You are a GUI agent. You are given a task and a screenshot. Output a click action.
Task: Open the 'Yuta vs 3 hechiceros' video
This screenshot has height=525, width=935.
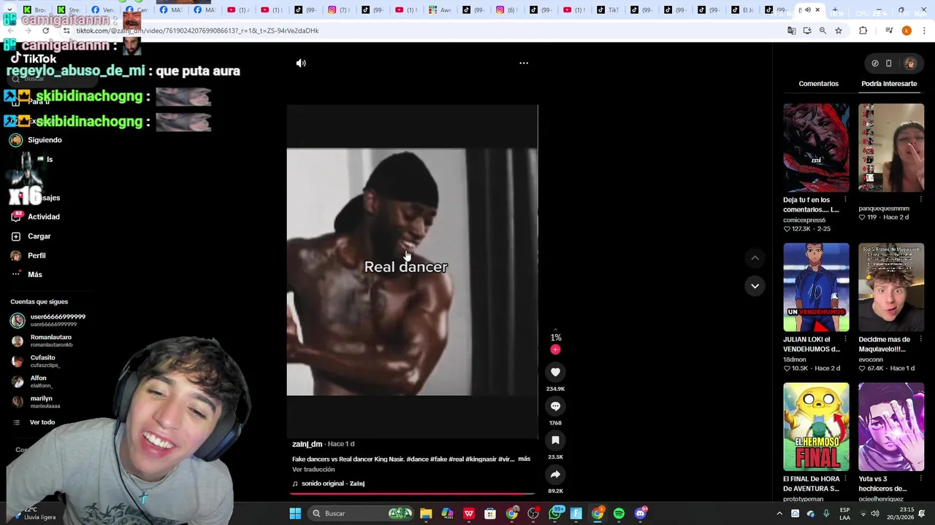tap(891, 427)
